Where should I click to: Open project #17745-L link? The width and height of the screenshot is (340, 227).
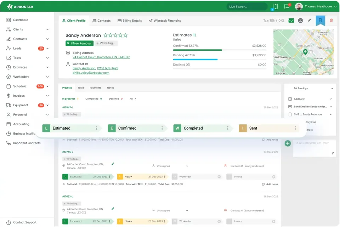[68, 152]
